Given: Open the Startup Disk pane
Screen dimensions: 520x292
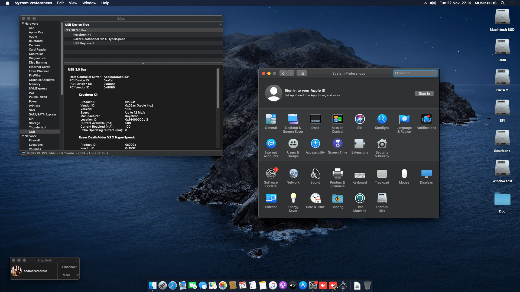Looking at the screenshot, I should (382, 198).
